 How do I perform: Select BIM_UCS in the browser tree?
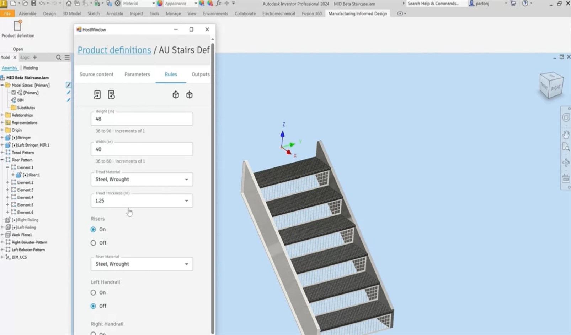click(x=19, y=257)
